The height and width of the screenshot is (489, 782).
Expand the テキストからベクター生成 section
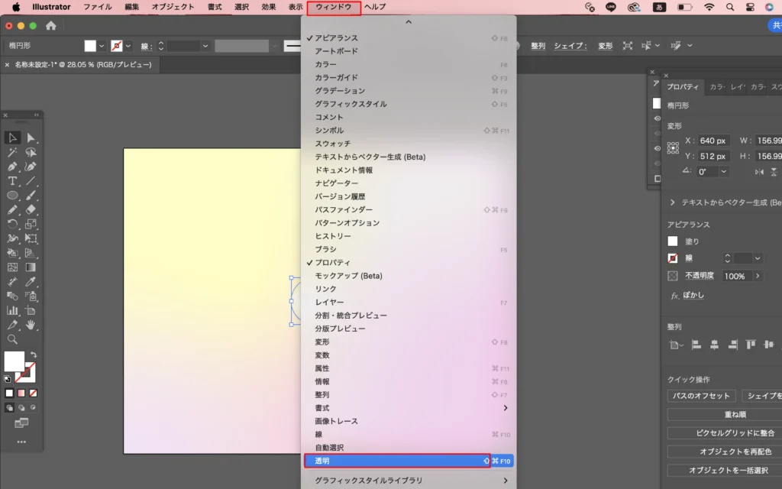click(x=672, y=202)
